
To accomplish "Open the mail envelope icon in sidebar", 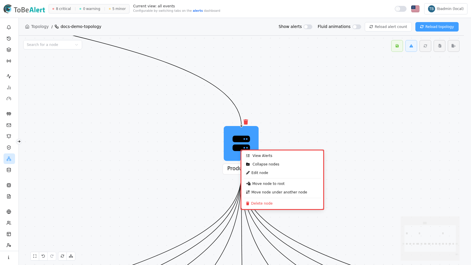I will pyautogui.click(x=9, y=125).
